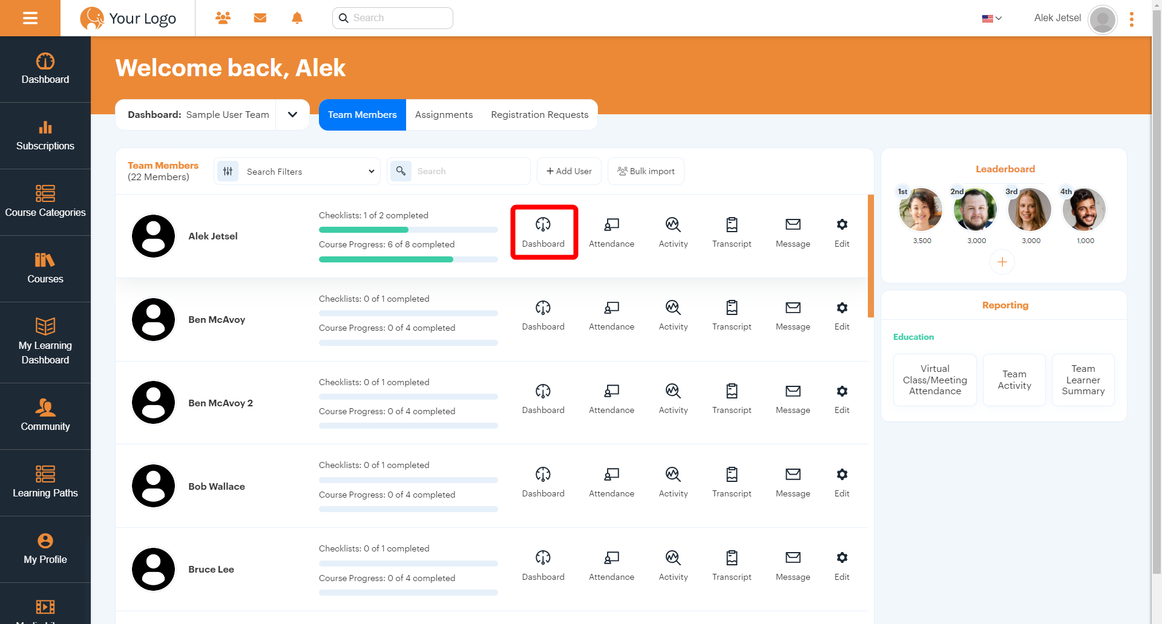The height and width of the screenshot is (624, 1162).
Task: Open Bob Wallace's Transcript
Action: (732, 483)
